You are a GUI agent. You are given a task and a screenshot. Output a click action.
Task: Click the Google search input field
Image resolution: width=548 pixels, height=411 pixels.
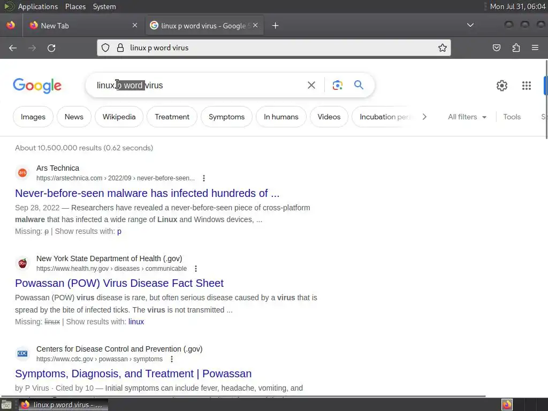click(199, 85)
